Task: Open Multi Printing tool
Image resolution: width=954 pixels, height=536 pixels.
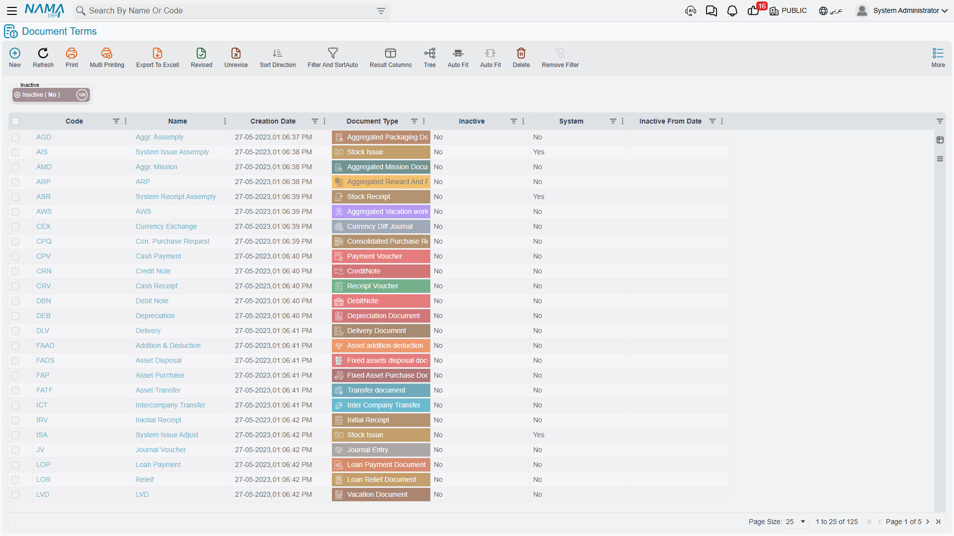Action: (107, 53)
